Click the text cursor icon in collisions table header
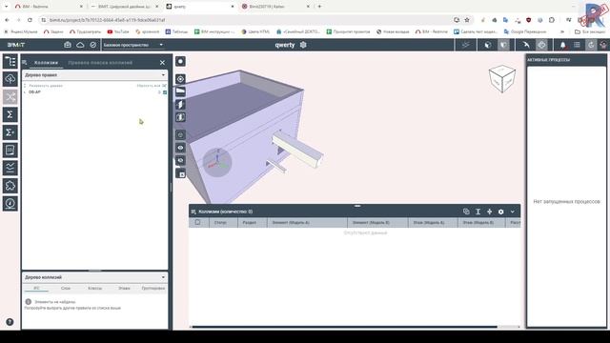610x343 pixels. point(478,212)
